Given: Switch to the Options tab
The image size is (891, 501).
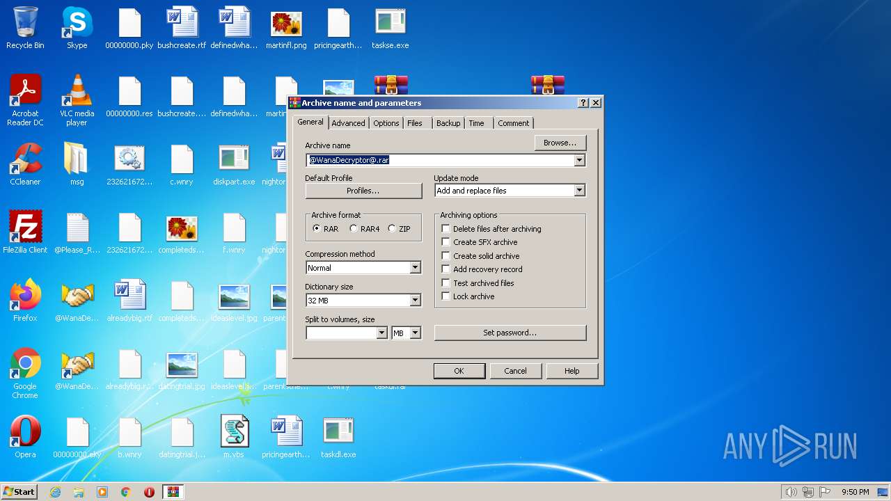Looking at the screenshot, I should click(x=386, y=123).
